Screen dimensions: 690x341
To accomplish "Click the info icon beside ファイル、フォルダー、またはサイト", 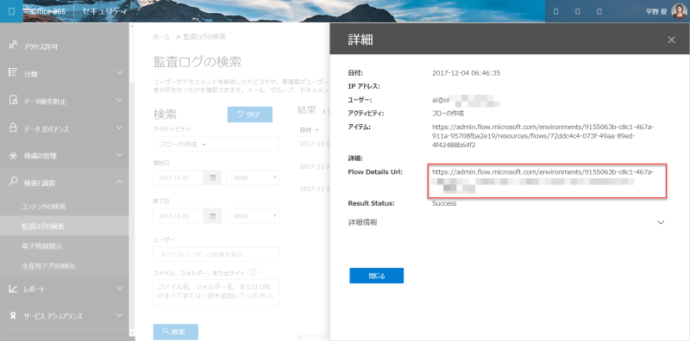I will pyautogui.click(x=253, y=273).
